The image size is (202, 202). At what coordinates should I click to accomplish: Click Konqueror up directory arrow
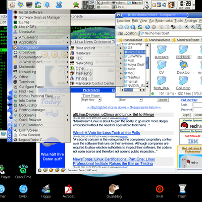click(x=133, y=27)
